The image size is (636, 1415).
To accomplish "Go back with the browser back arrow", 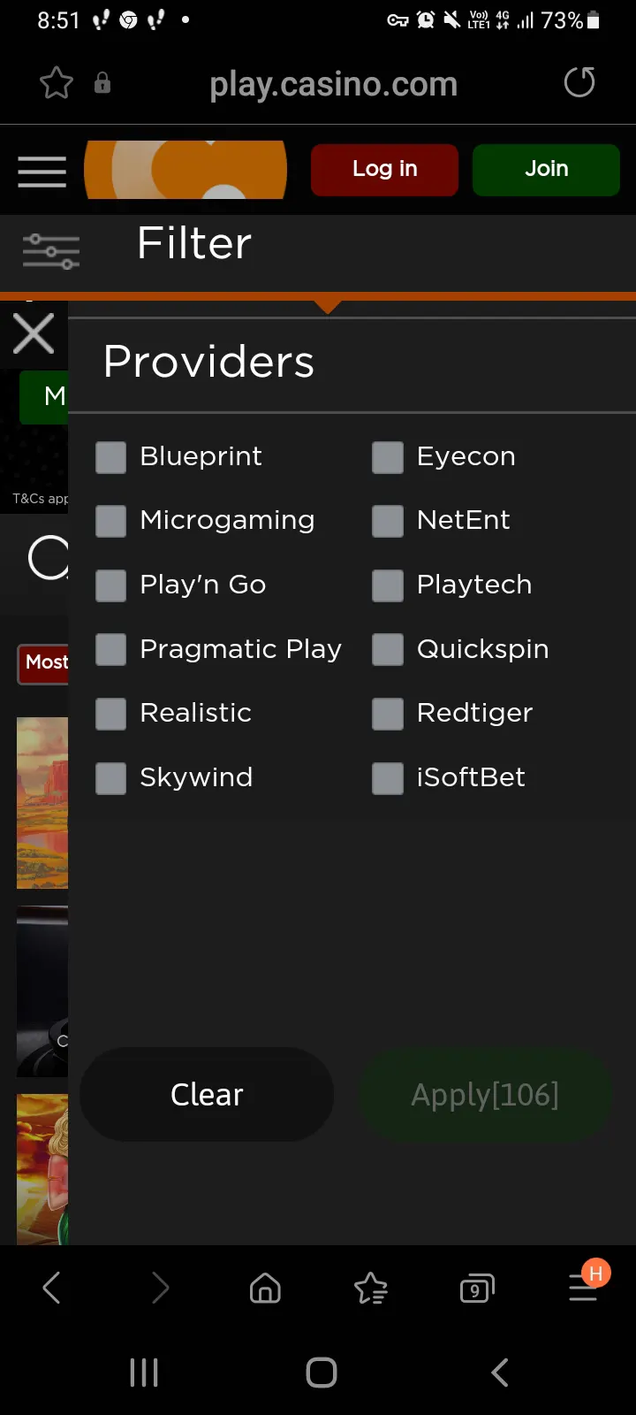I will click(x=52, y=1288).
